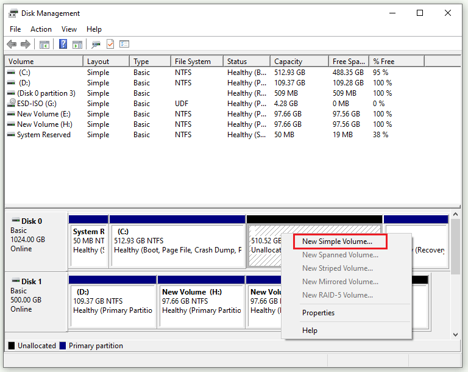This screenshot has height=372, width=468.
Task: Choose New Simple Volume... from context menu
Action: (340, 241)
